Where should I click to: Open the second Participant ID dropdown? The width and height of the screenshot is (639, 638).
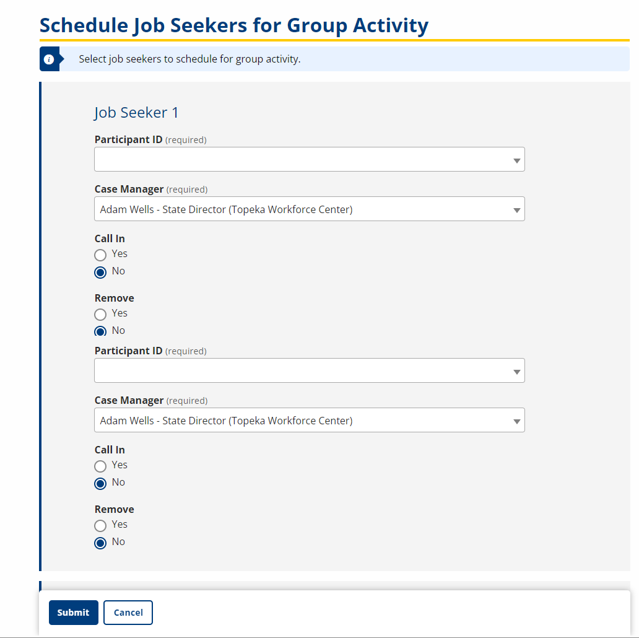click(309, 371)
